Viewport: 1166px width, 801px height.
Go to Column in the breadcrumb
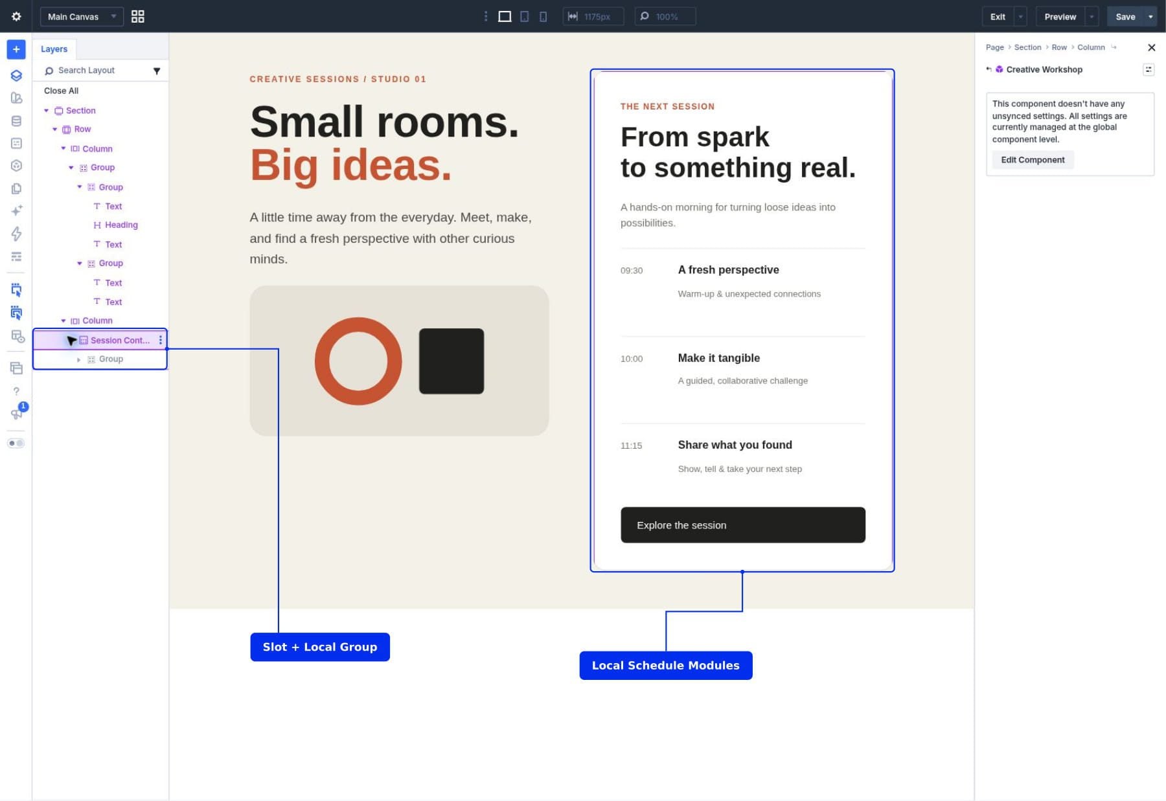[1091, 47]
